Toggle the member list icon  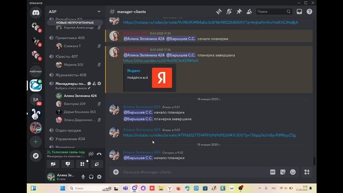(249, 12)
